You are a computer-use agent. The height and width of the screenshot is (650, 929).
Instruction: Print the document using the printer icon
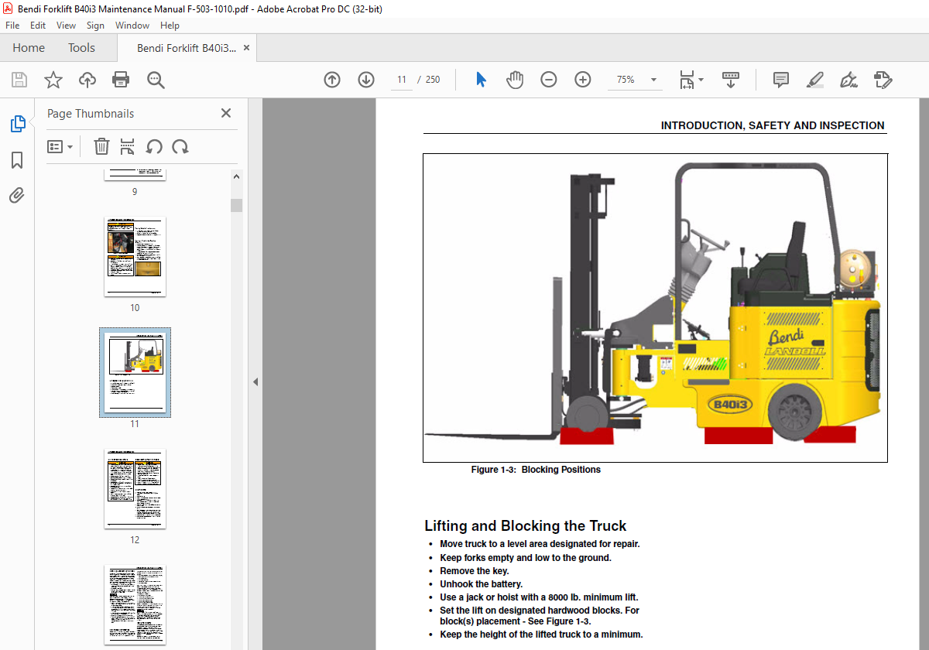[x=121, y=80]
